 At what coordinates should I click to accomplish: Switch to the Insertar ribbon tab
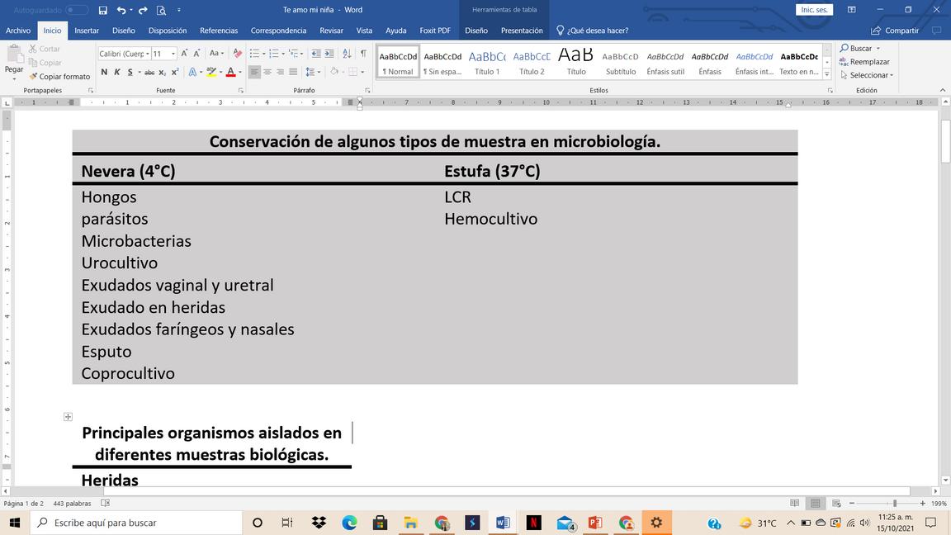87,31
